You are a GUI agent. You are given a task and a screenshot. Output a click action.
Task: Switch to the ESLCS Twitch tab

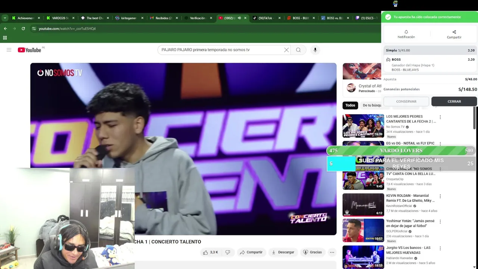coord(368,18)
